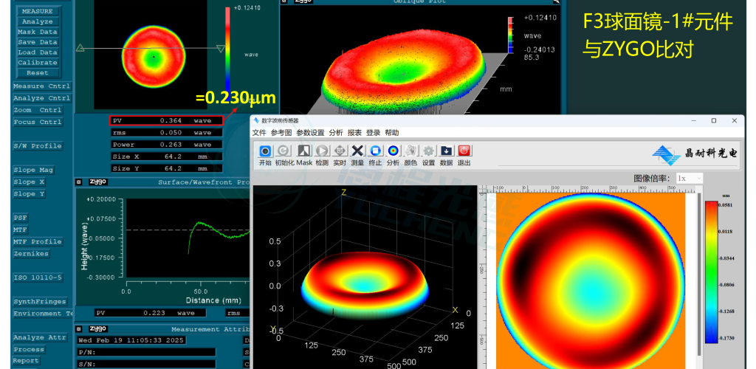Open the 文件 menu
This screenshot has width=756, height=369.
(259, 133)
